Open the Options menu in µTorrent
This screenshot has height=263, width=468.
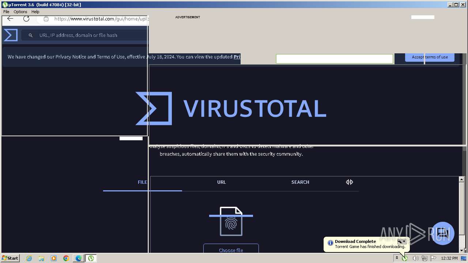(x=20, y=12)
